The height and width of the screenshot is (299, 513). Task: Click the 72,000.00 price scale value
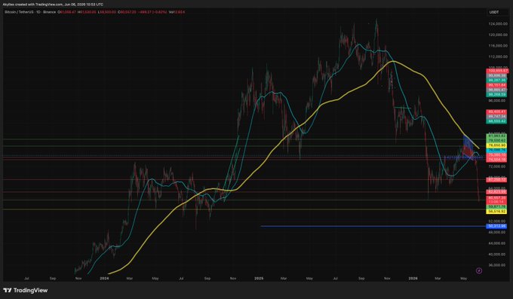click(x=498, y=166)
